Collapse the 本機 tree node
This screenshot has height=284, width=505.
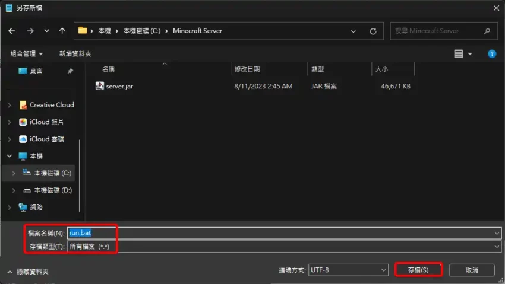10,156
